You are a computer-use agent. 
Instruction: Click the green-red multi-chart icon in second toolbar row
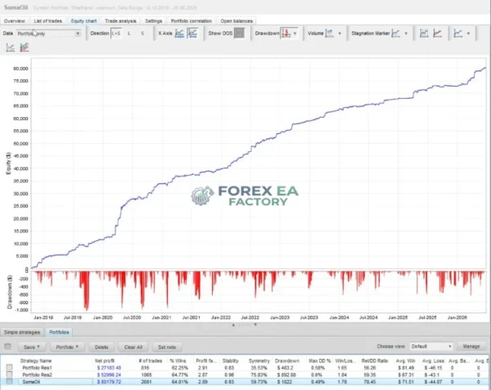pos(24,47)
